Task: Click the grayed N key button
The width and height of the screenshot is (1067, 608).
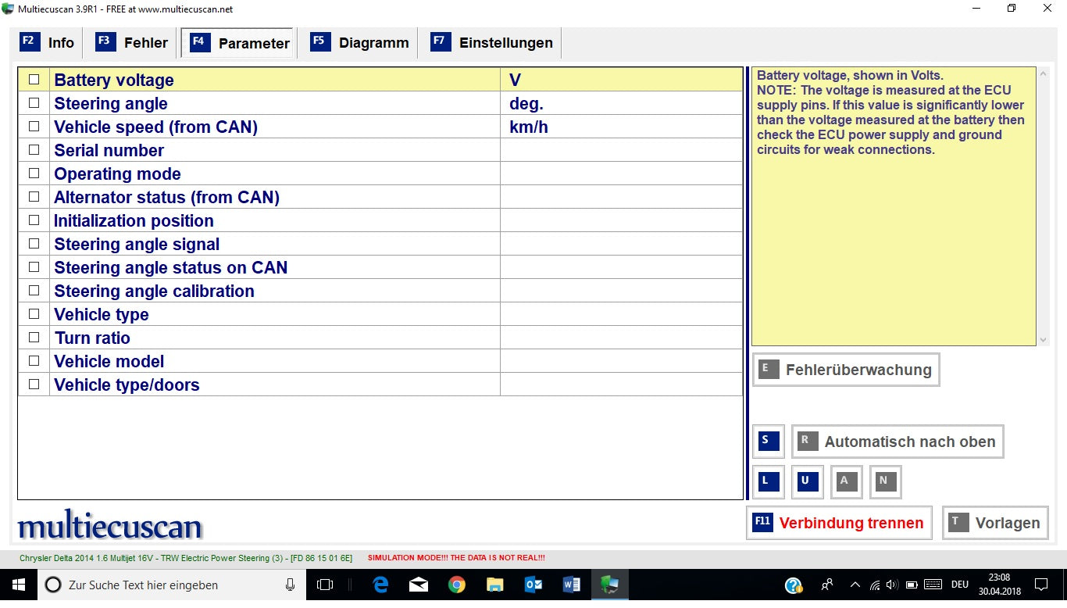Action: 884,481
